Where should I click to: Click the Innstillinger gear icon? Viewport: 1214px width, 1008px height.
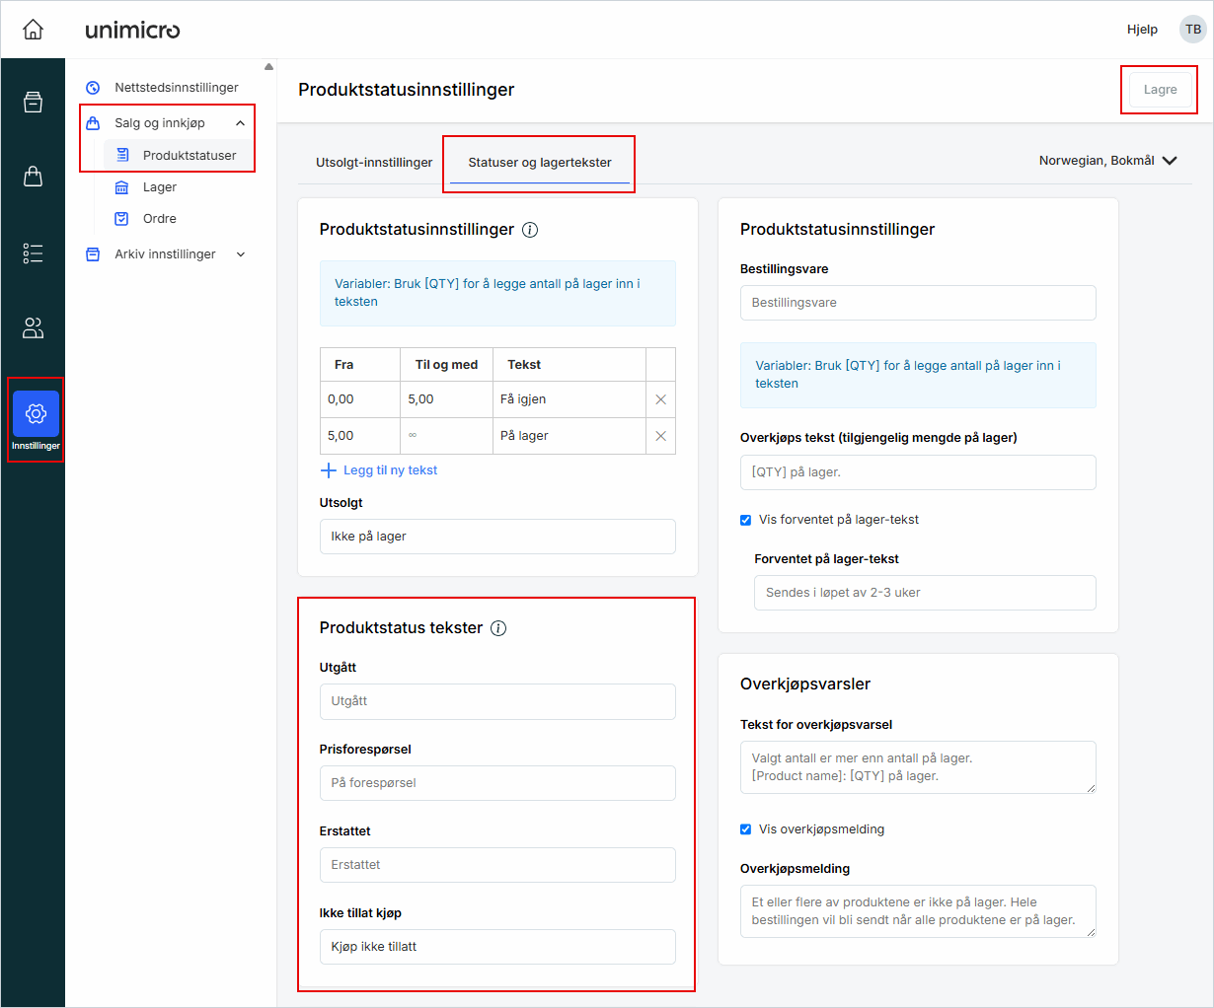(36, 414)
